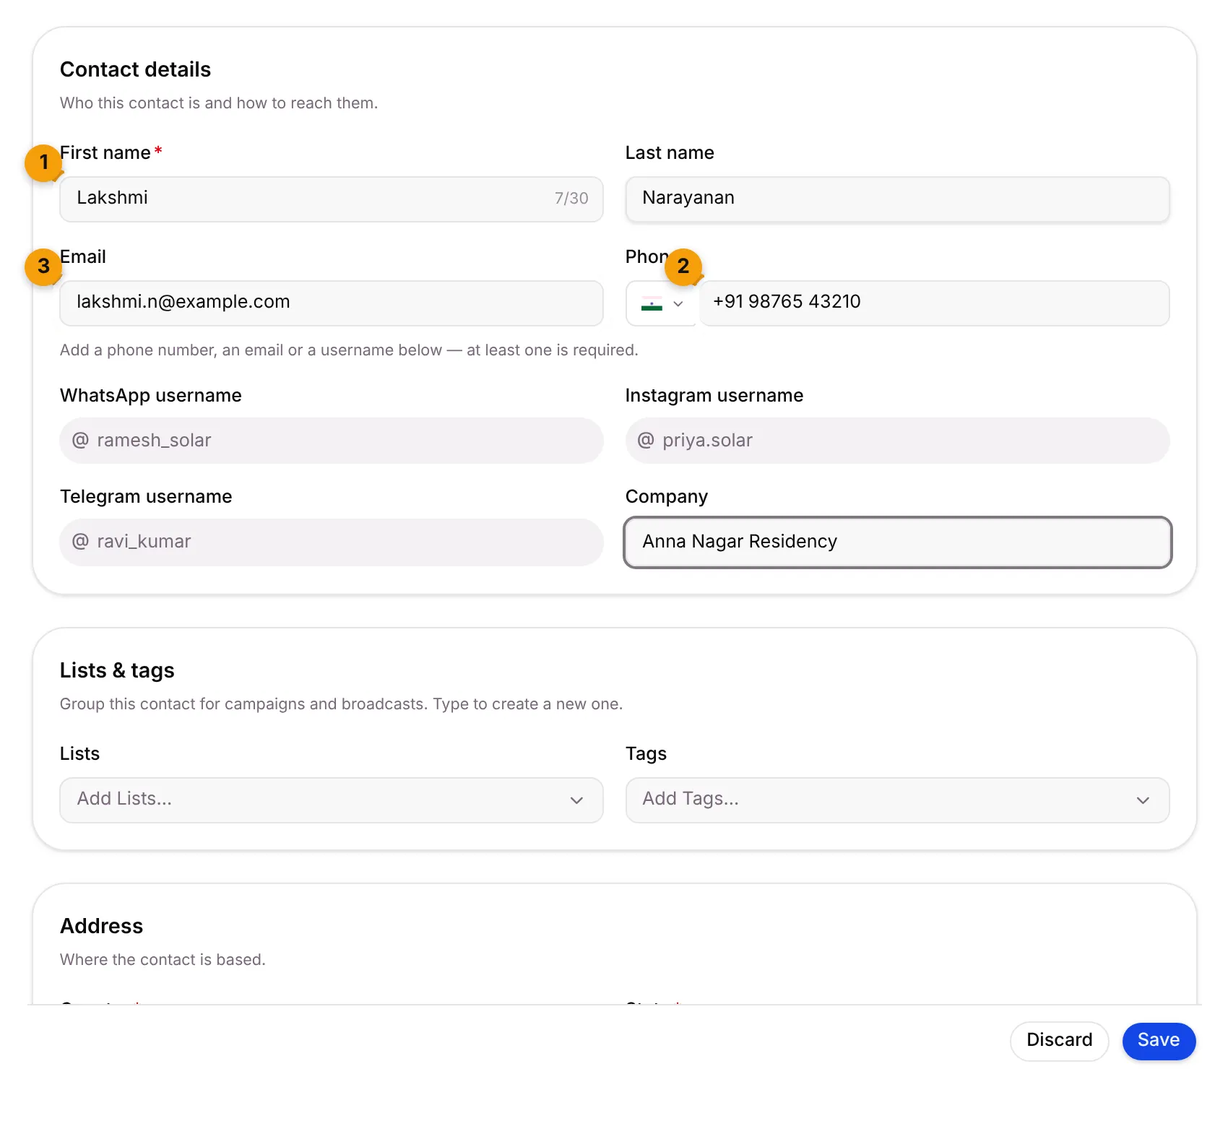Select the Email field lakshmi.n@example.com

[x=332, y=303]
